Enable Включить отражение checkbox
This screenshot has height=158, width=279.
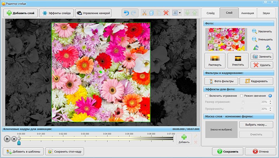(x=207, y=96)
